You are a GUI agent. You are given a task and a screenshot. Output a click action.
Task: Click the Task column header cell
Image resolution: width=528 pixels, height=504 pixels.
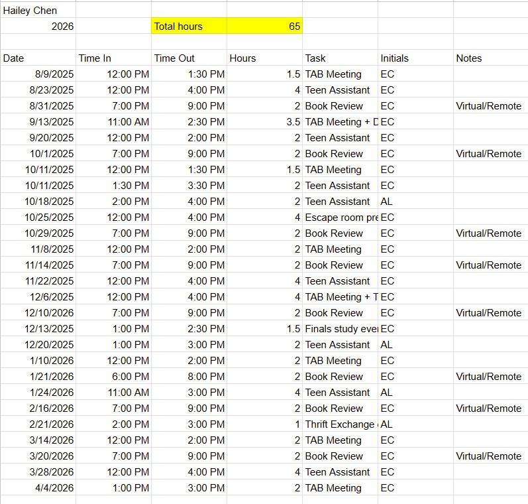[x=340, y=58]
